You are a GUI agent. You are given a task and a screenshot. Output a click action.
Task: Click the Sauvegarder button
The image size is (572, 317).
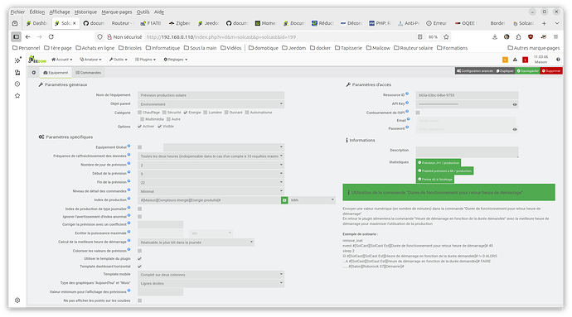tap(527, 71)
